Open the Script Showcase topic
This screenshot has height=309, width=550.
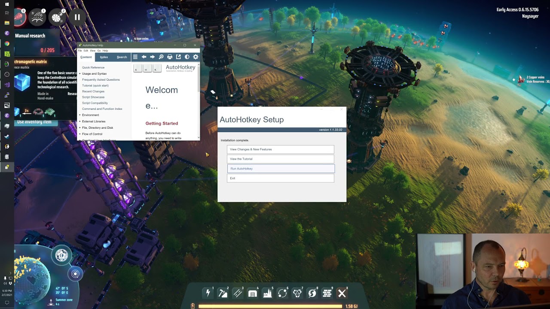coord(93,97)
